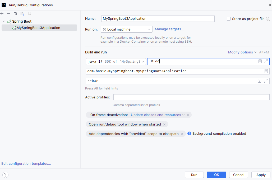Viewport: 272px width, 180px height.
Task: Open the Modify options menu
Action: tap(242, 52)
